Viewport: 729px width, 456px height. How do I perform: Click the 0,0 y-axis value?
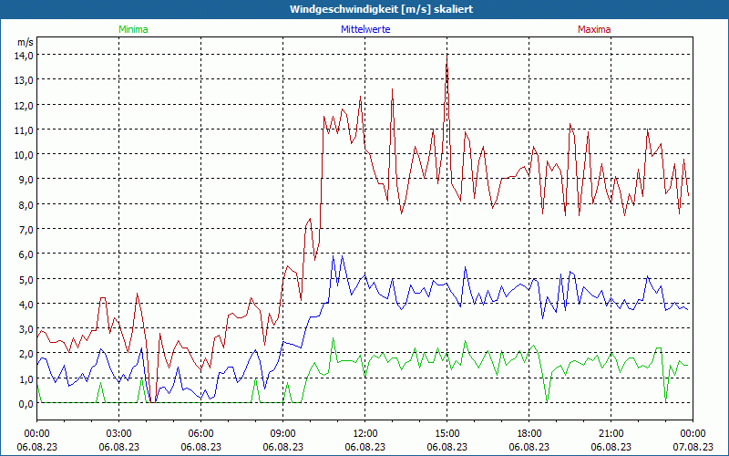(x=27, y=403)
